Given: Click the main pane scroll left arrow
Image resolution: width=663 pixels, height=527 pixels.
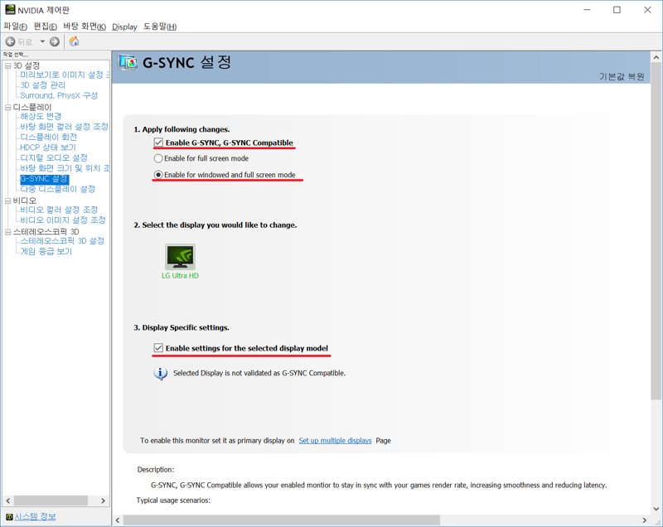Looking at the screenshot, I should pyautogui.click(x=118, y=520).
